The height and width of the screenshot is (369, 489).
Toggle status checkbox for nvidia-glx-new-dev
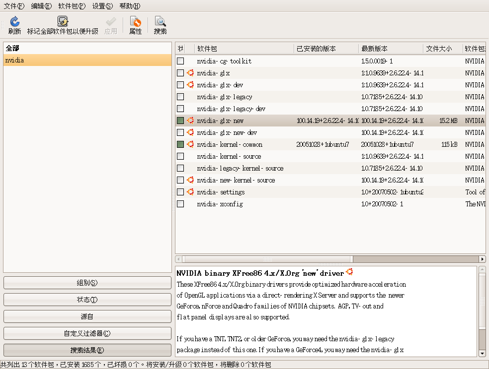click(180, 132)
